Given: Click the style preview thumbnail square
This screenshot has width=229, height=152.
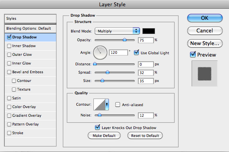Looking at the screenshot, I should pyautogui.click(x=204, y=74).
